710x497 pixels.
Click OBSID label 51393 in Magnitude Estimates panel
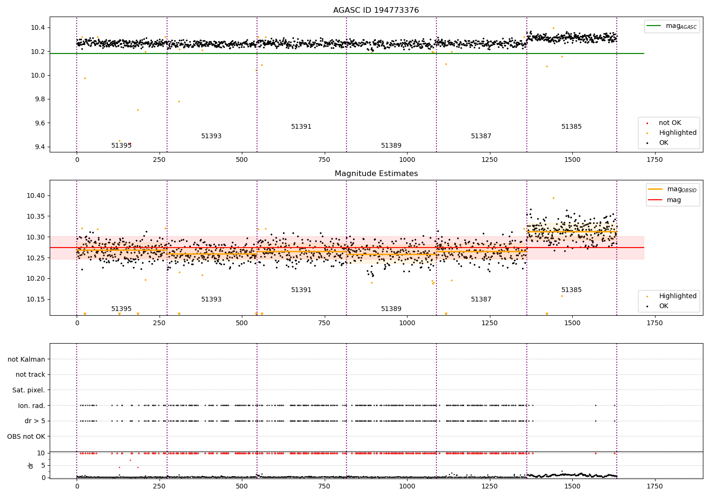pos(211,300)
